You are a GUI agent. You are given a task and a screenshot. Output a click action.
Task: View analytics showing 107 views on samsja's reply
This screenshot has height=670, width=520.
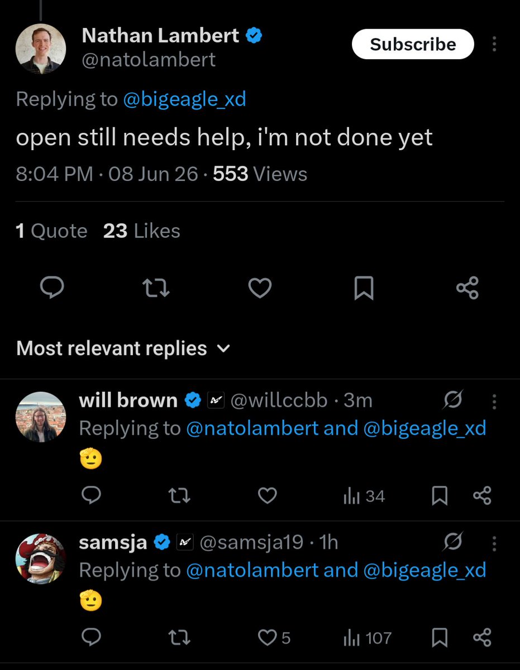click(367, 638)
